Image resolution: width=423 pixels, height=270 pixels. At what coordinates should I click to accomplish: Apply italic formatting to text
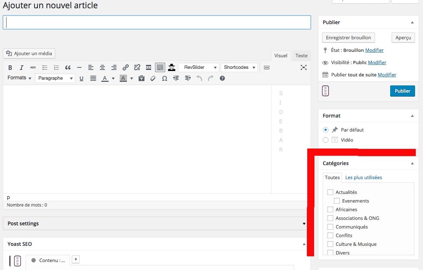click(x=22, y=67)
